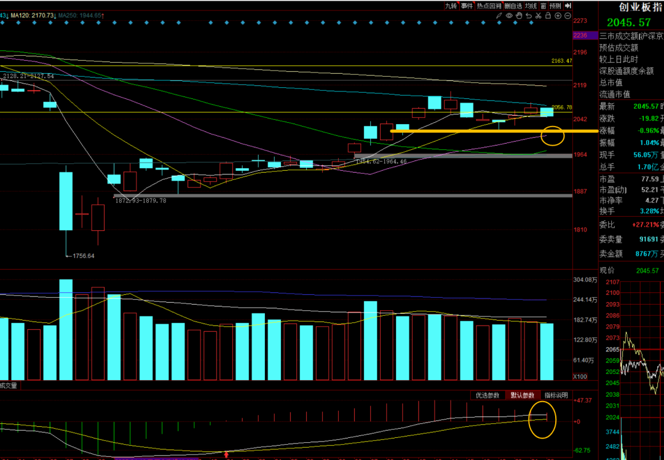Open the 指标说明 indicator description
664x460 pixels.
[556, 395]
